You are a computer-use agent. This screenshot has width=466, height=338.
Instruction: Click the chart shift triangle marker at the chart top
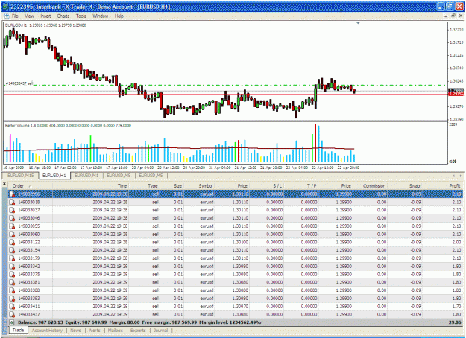tap(358, 23)
